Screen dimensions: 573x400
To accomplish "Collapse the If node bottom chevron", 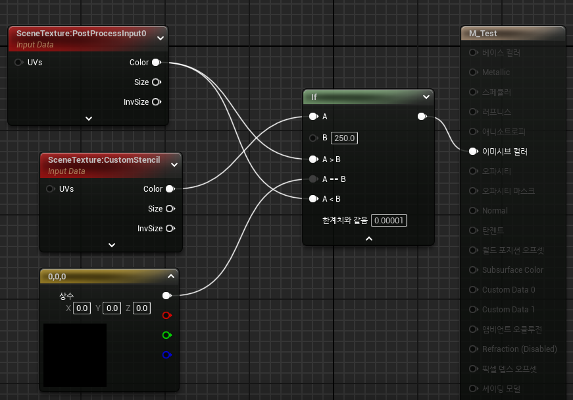I will tap(369, 239).
